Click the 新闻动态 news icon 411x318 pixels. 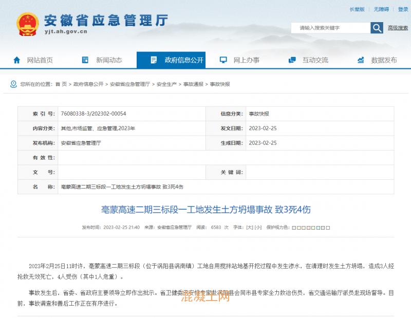pyautogui.click(x=86, y=60)
